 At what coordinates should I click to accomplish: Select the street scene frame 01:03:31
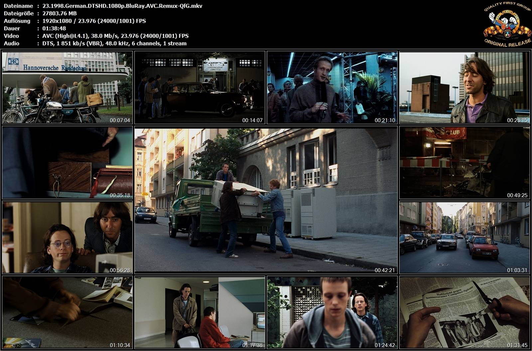(465, 238)
